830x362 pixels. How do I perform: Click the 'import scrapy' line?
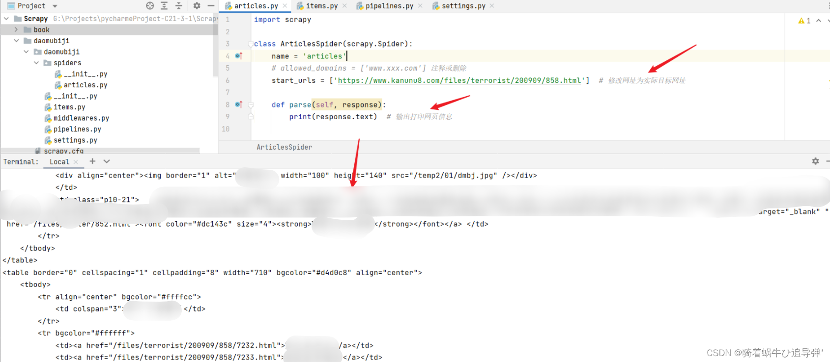click(x=283, y=20)
